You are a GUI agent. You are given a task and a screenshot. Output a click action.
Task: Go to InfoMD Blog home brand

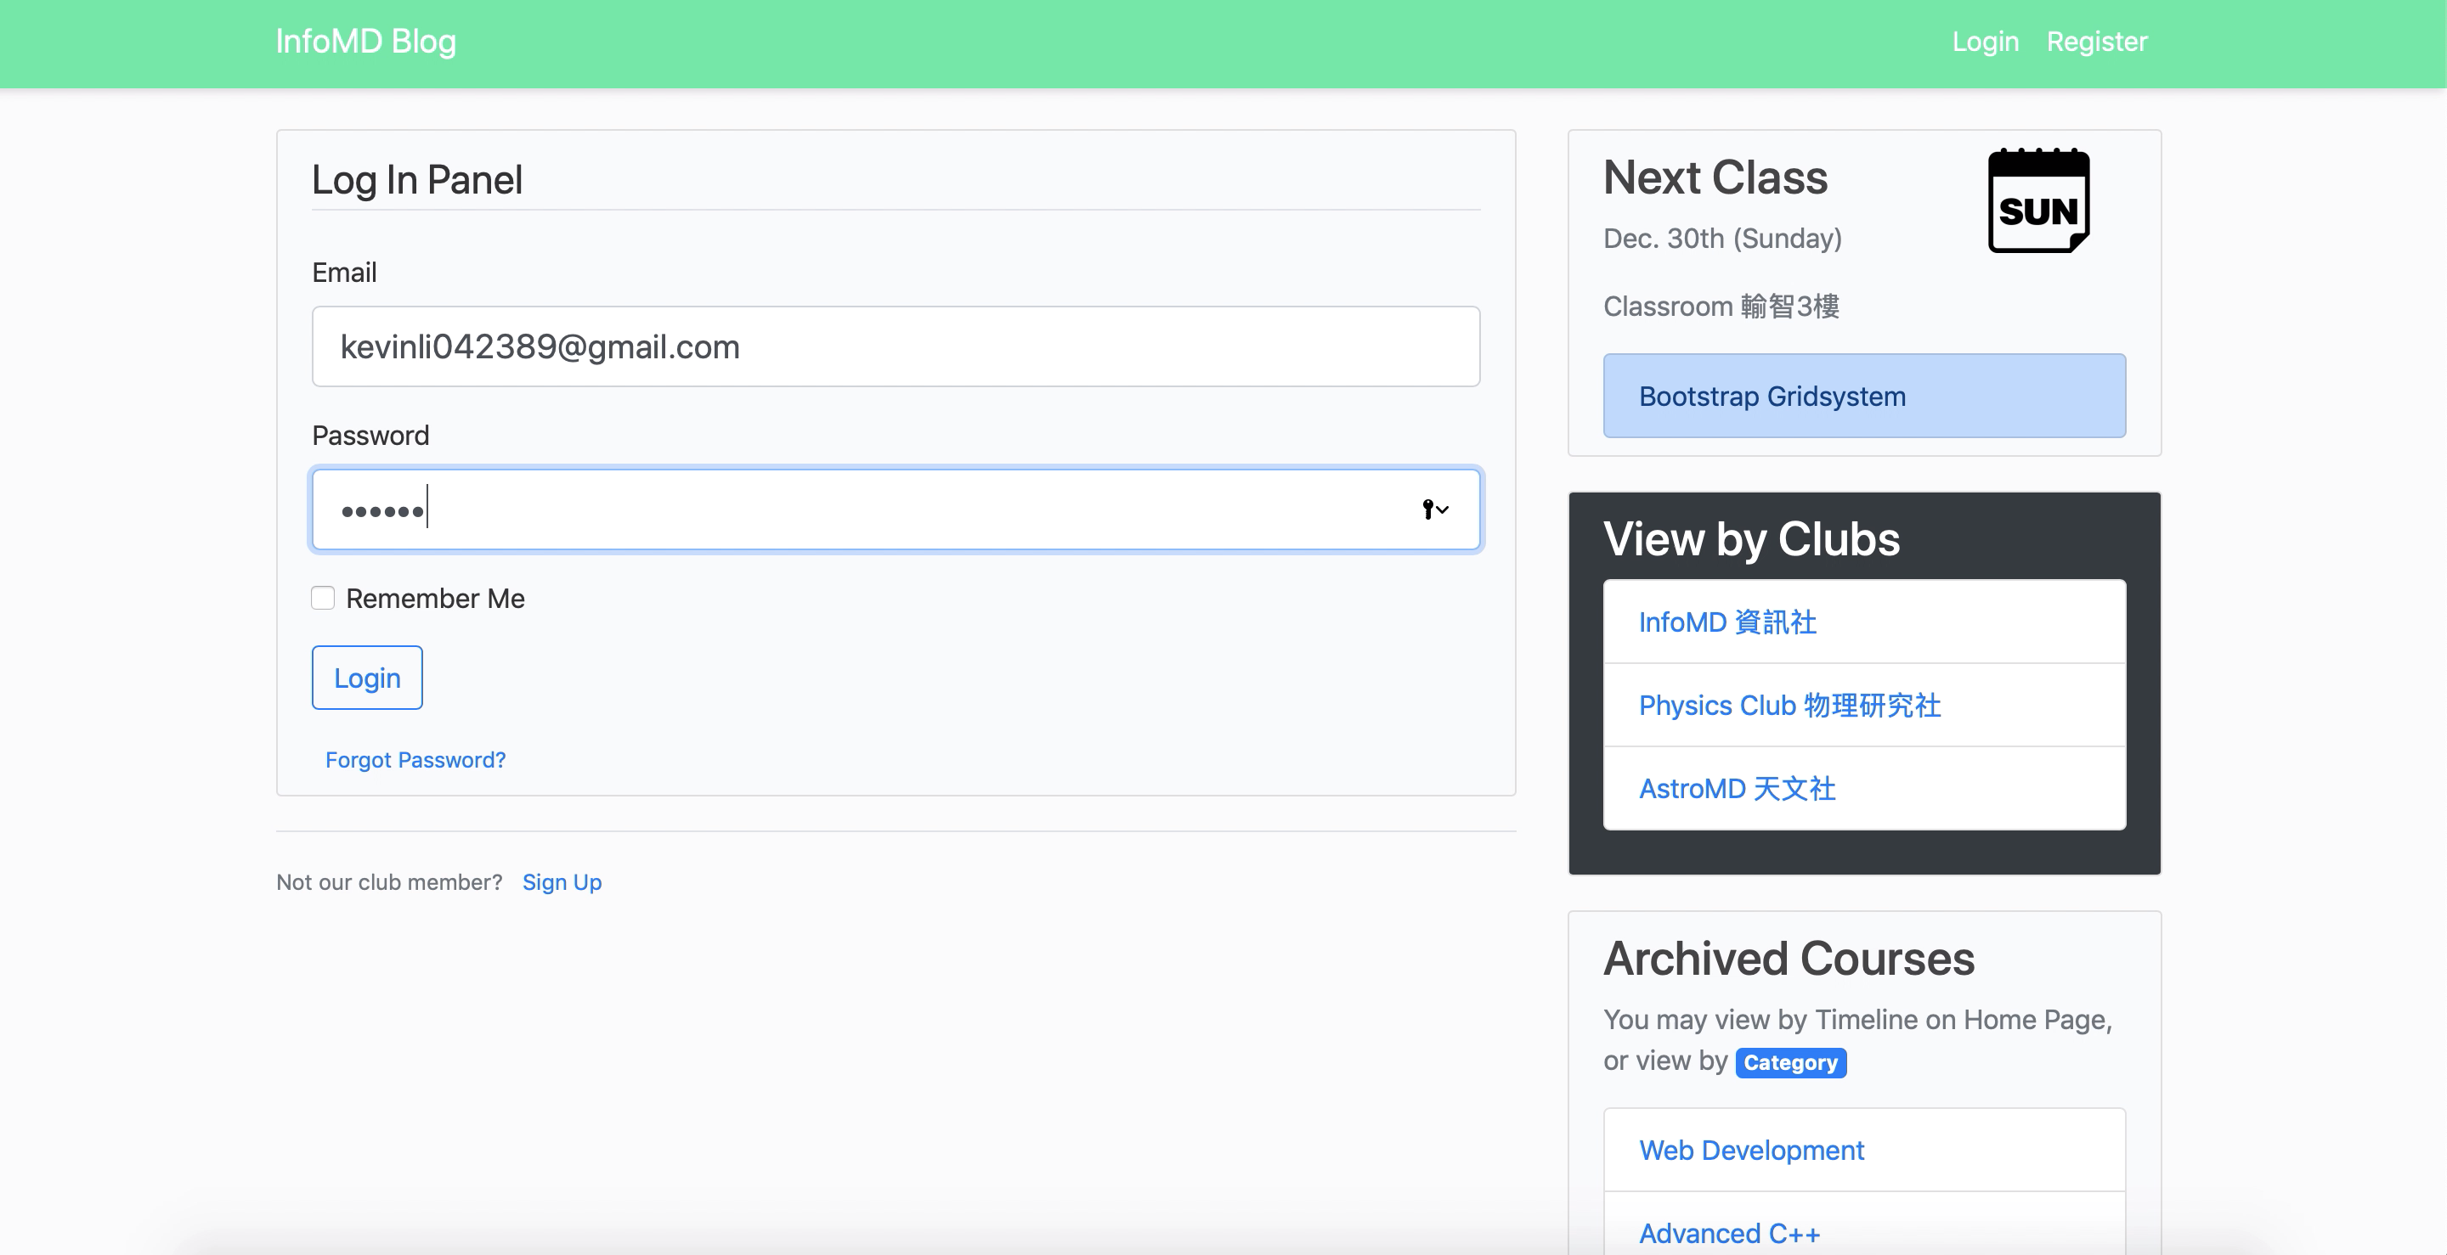(365, 42)
